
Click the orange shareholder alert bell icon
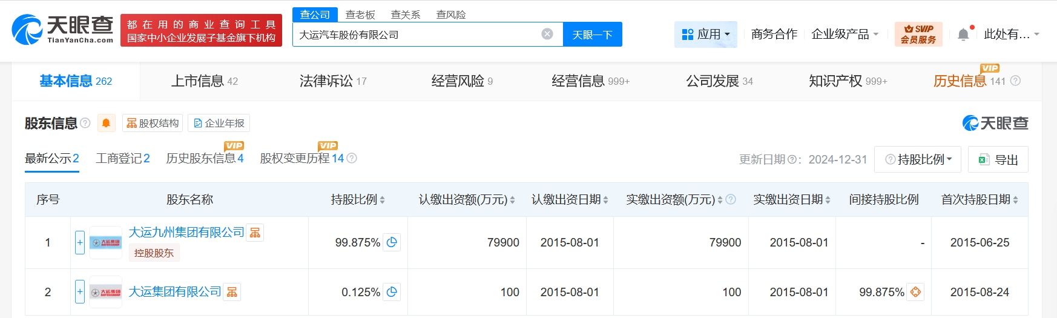tap(106, 124)
